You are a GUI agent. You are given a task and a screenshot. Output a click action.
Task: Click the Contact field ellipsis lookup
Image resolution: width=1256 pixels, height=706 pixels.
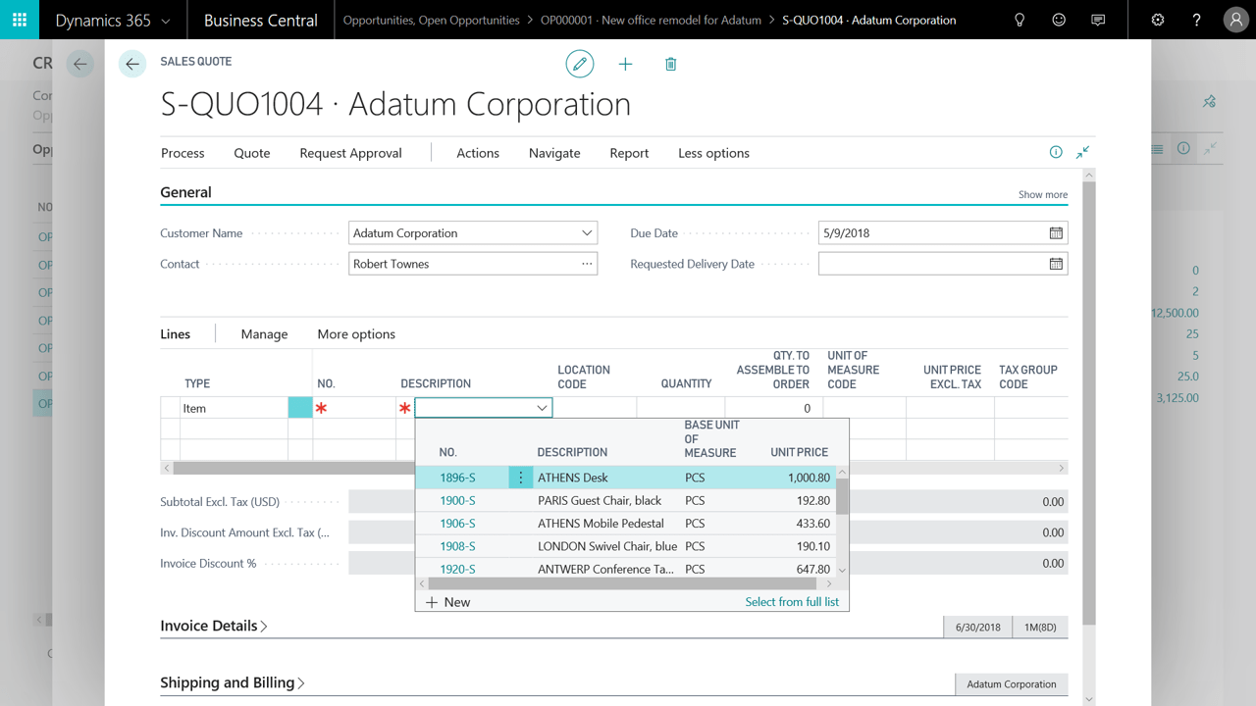tap(587, 264)
